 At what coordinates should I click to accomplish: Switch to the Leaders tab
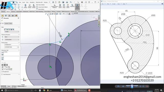(6, 24)
